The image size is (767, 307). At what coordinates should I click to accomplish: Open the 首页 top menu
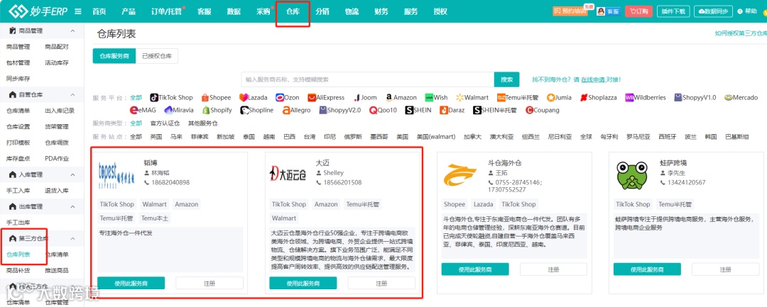click(99, 12)
